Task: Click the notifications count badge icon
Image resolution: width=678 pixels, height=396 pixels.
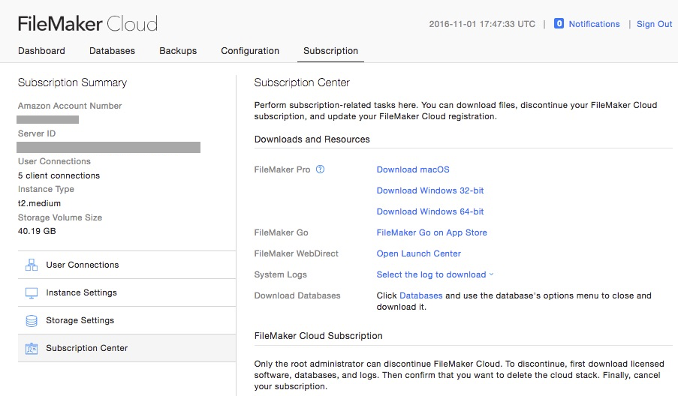Action: [x=559, y=23]
